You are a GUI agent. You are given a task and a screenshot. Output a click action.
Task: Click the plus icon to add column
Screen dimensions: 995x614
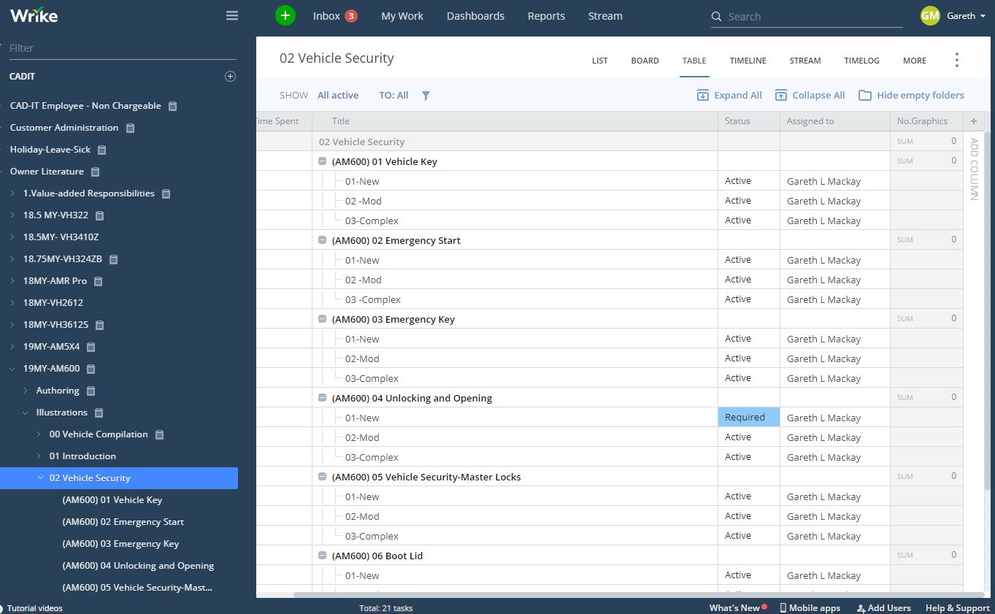[973, 121]
